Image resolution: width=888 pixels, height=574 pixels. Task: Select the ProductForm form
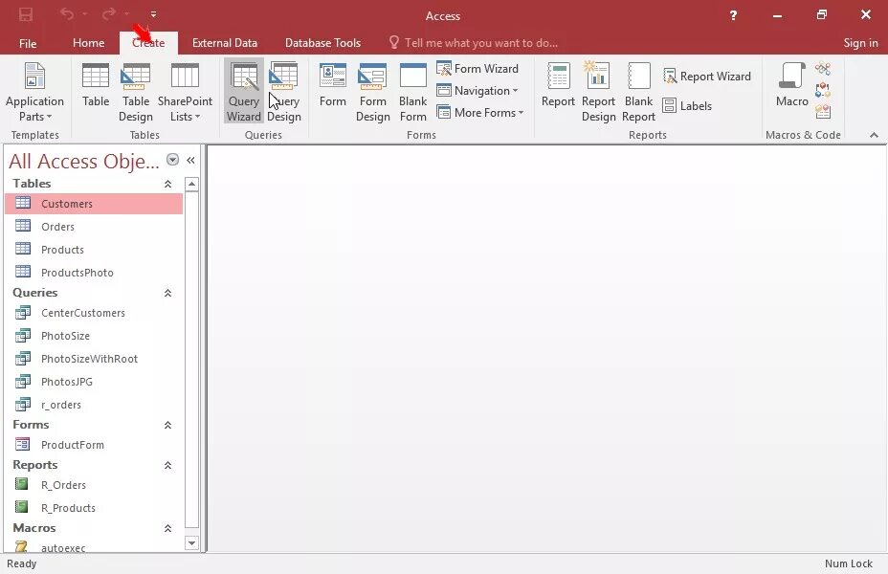click(94, 445)
